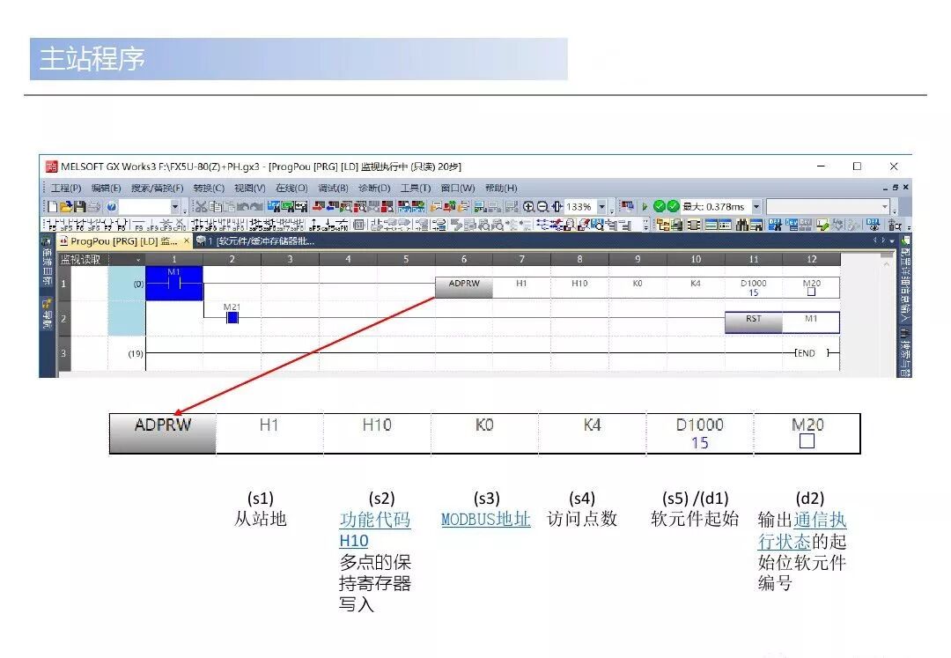Open the 在线(O) menu
Image resolution: width=951 pixels, height=658 pixels.
click(x=291, y=188)
